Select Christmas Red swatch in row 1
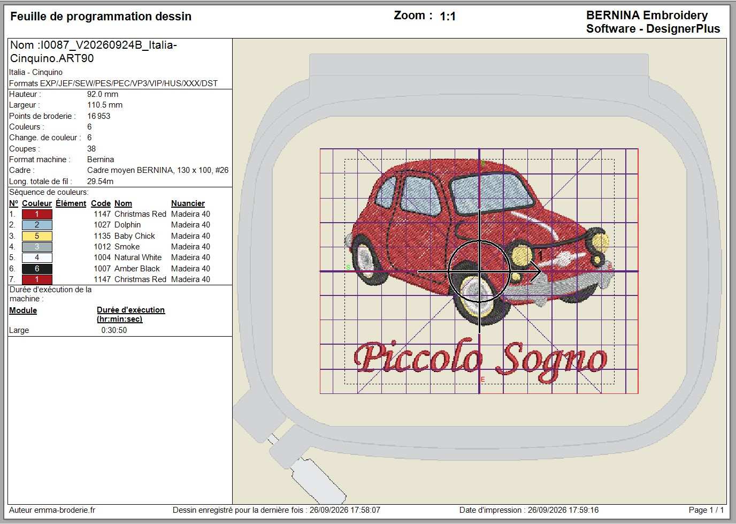736x524 pixels. coord(37,214)
